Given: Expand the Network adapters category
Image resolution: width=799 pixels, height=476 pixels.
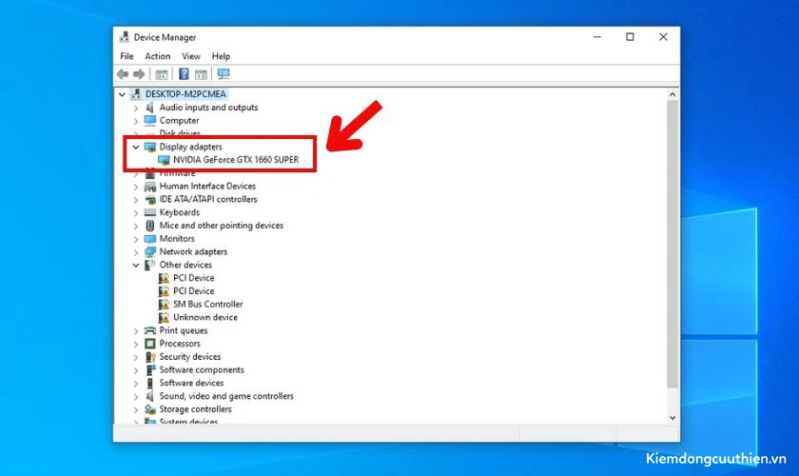Looking at the screenshot, I should coord(135,252).
